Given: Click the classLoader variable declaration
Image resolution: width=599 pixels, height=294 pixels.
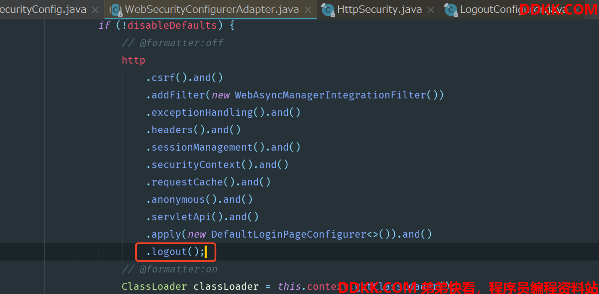Looking at the screenshot, I should point(226,286).
